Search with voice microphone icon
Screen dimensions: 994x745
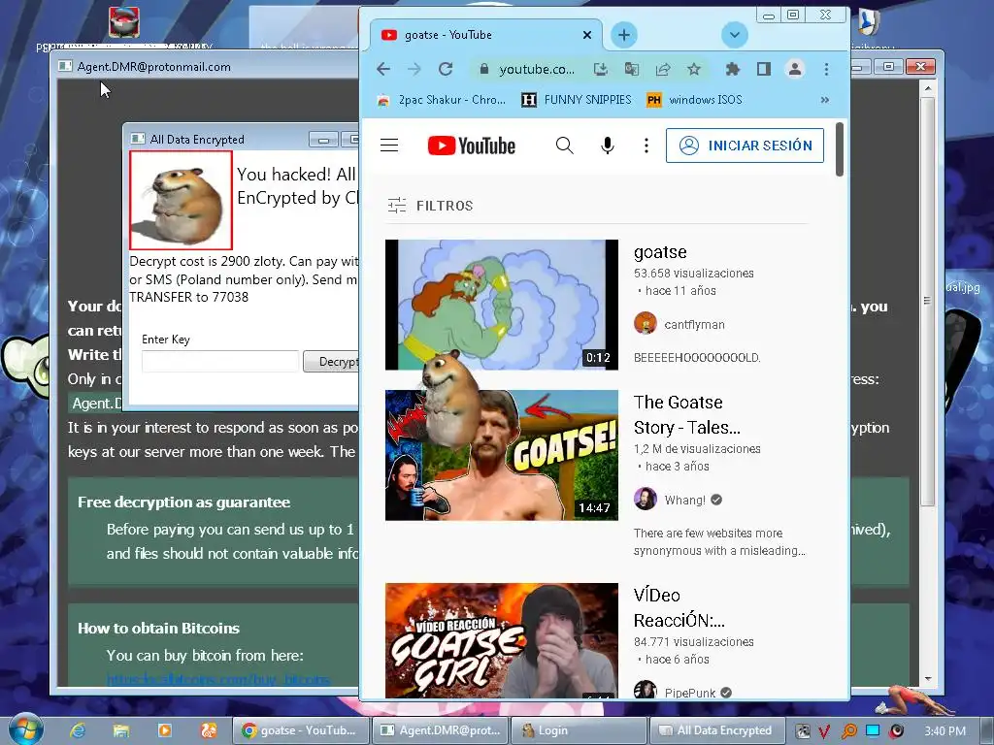pyautogui.click(x=608, y=146)
